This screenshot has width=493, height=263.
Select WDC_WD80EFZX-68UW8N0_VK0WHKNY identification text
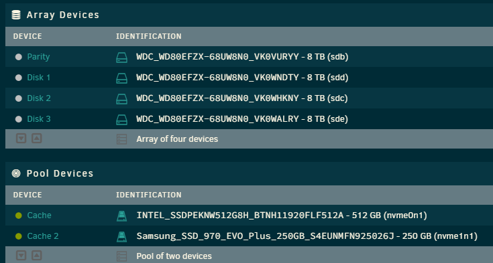(x=217, y=98)
